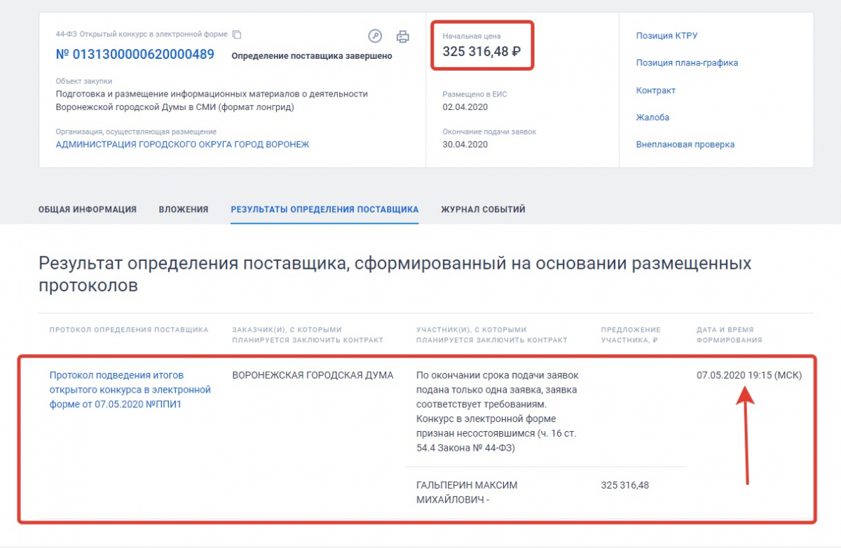Open the electronic signature key icon

375,36
